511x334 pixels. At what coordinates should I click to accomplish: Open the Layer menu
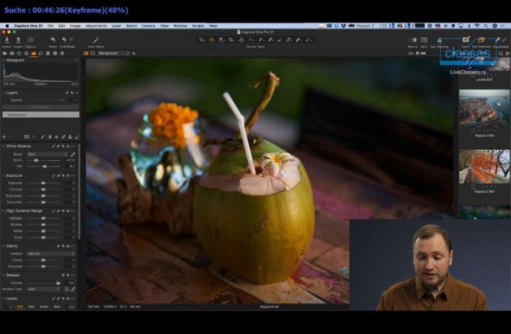coord(115,26)
